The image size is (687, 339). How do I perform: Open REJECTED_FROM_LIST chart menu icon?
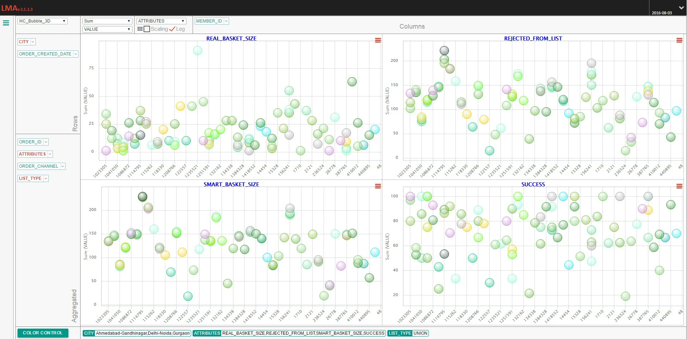(x=679, y=40)
